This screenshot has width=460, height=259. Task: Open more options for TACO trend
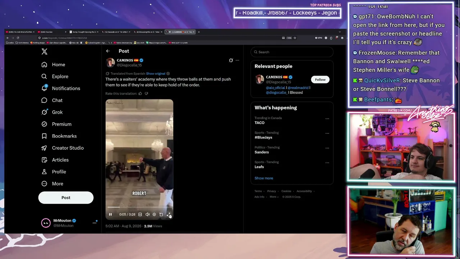point(327,119)
